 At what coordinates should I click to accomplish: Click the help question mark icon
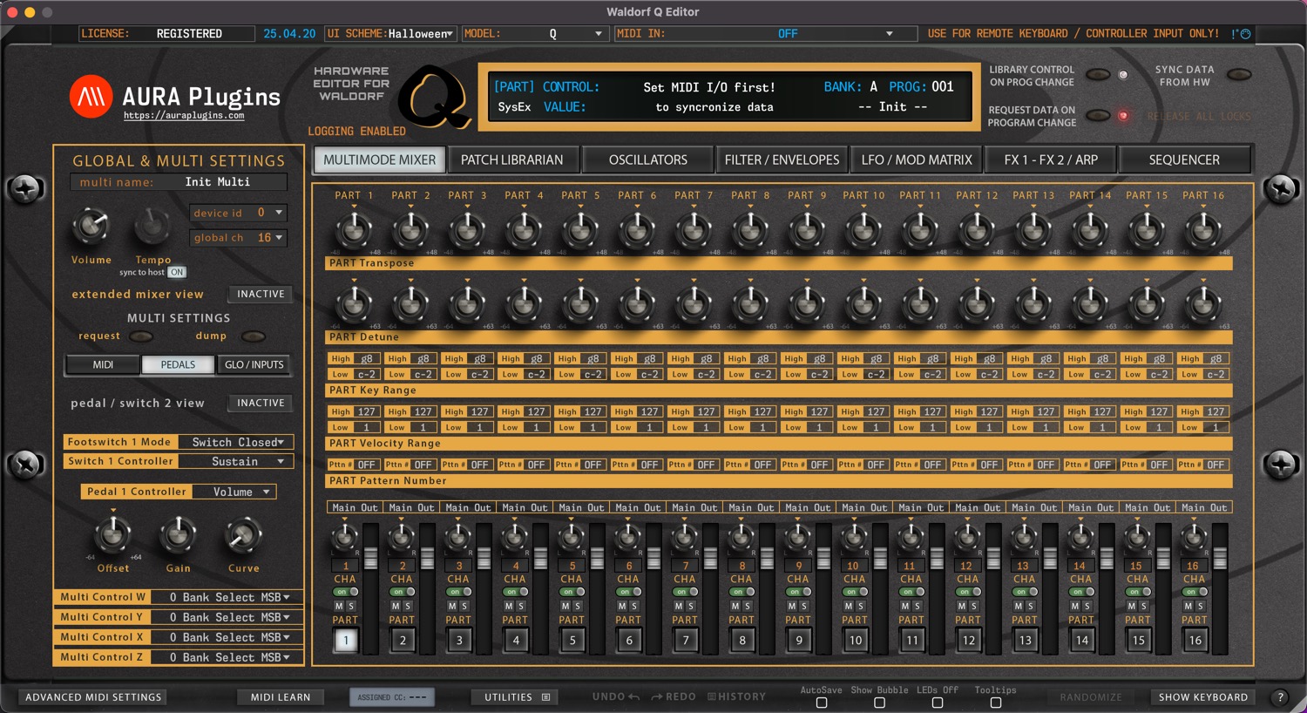pyautogui.click(x=1280, y=697)
